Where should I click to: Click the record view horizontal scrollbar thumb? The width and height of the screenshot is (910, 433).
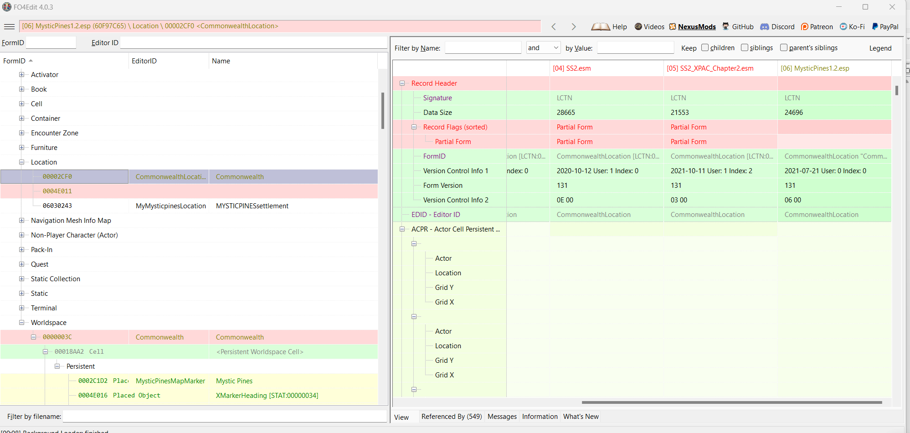point(732,402)
